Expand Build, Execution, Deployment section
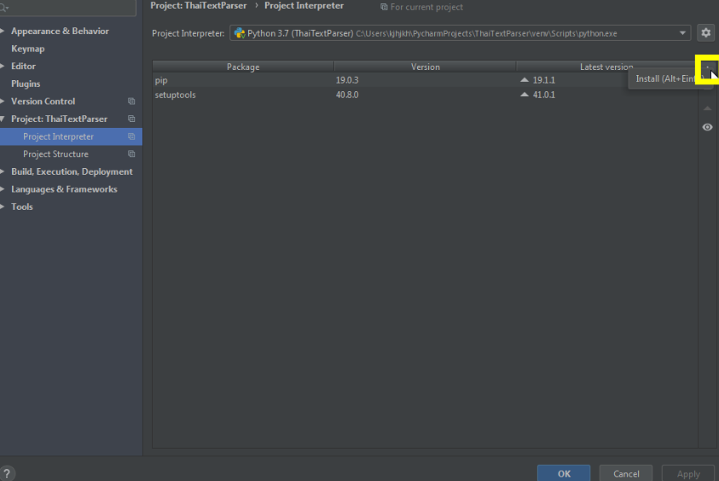Screen dimensions: 719x481 [3, 171]
